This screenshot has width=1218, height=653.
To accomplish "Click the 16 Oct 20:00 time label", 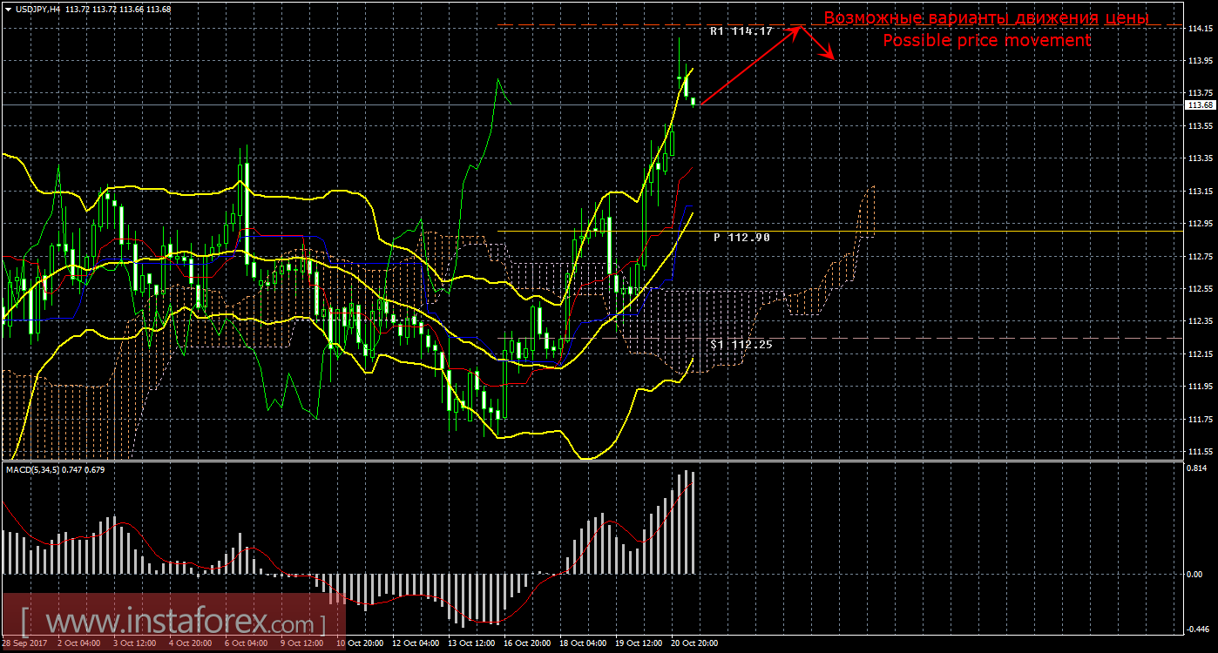I will click(x=528, y=643).
